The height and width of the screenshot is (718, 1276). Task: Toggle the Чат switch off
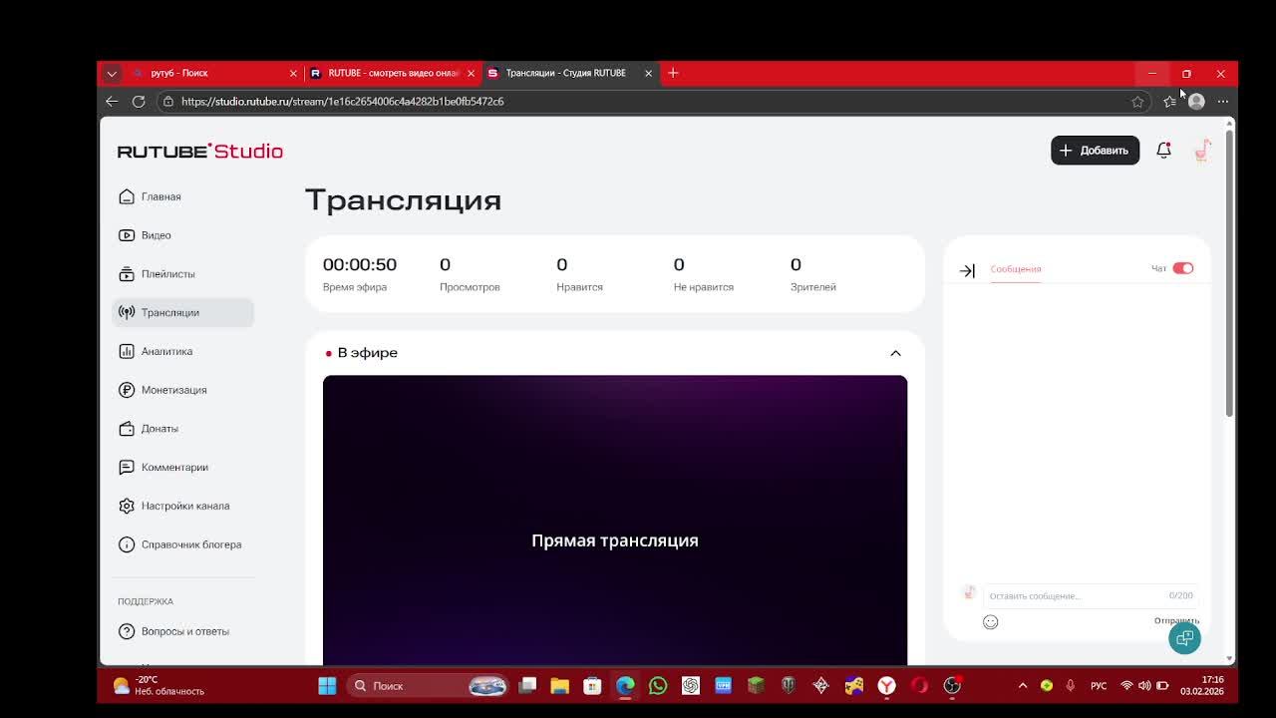1182,268
